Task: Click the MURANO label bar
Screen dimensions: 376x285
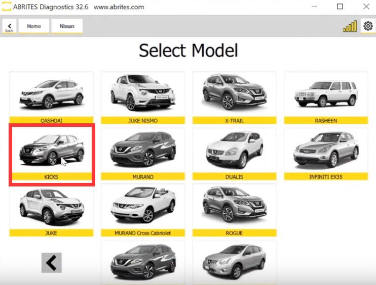Action: [x=143, y=177]
